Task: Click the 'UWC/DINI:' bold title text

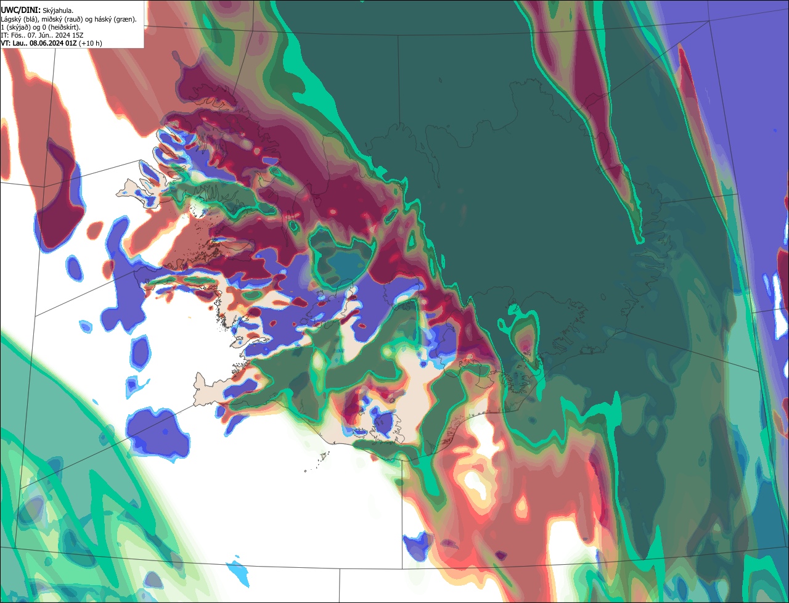Action: pos(21,10)
